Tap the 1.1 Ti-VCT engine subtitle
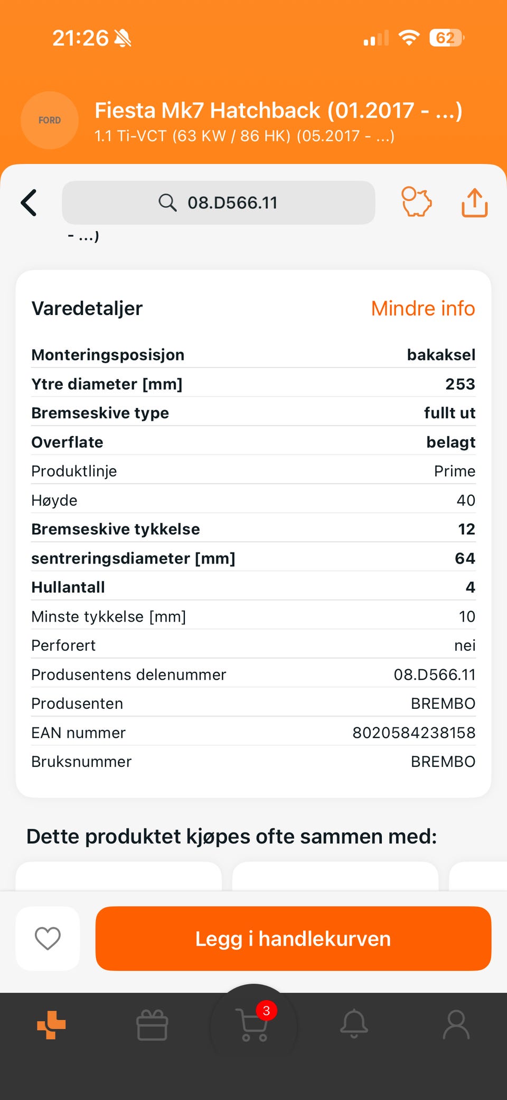The image size is (507, 1100). 244,136
